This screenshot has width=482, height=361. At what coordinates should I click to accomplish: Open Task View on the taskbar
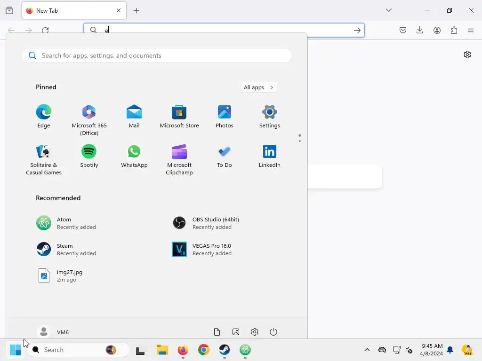pyautogui.click(x=140, y=350)
